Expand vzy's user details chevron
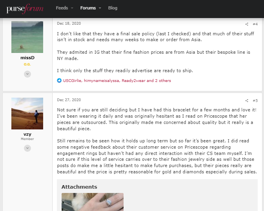This screenshot has height=211, width=264. (27, 148)
